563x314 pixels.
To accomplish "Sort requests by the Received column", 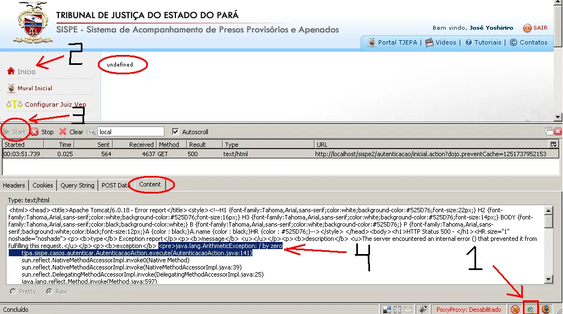I will pos(135,145).
